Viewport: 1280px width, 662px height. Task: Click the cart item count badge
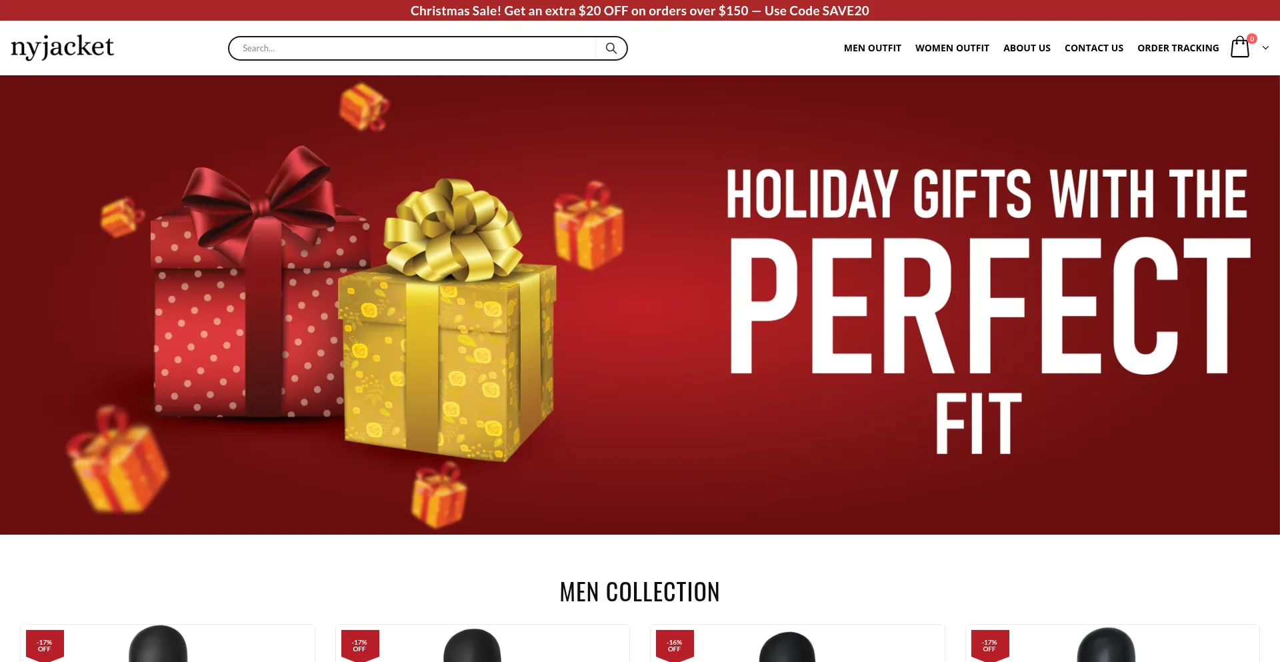point(1252,39)
